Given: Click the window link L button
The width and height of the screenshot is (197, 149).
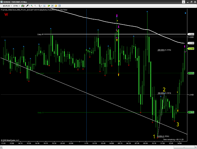Looking at the screenshot, I should 183,2.
